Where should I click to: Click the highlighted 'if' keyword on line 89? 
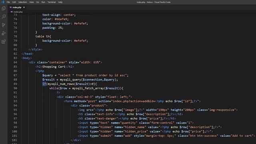pos(44,84)
